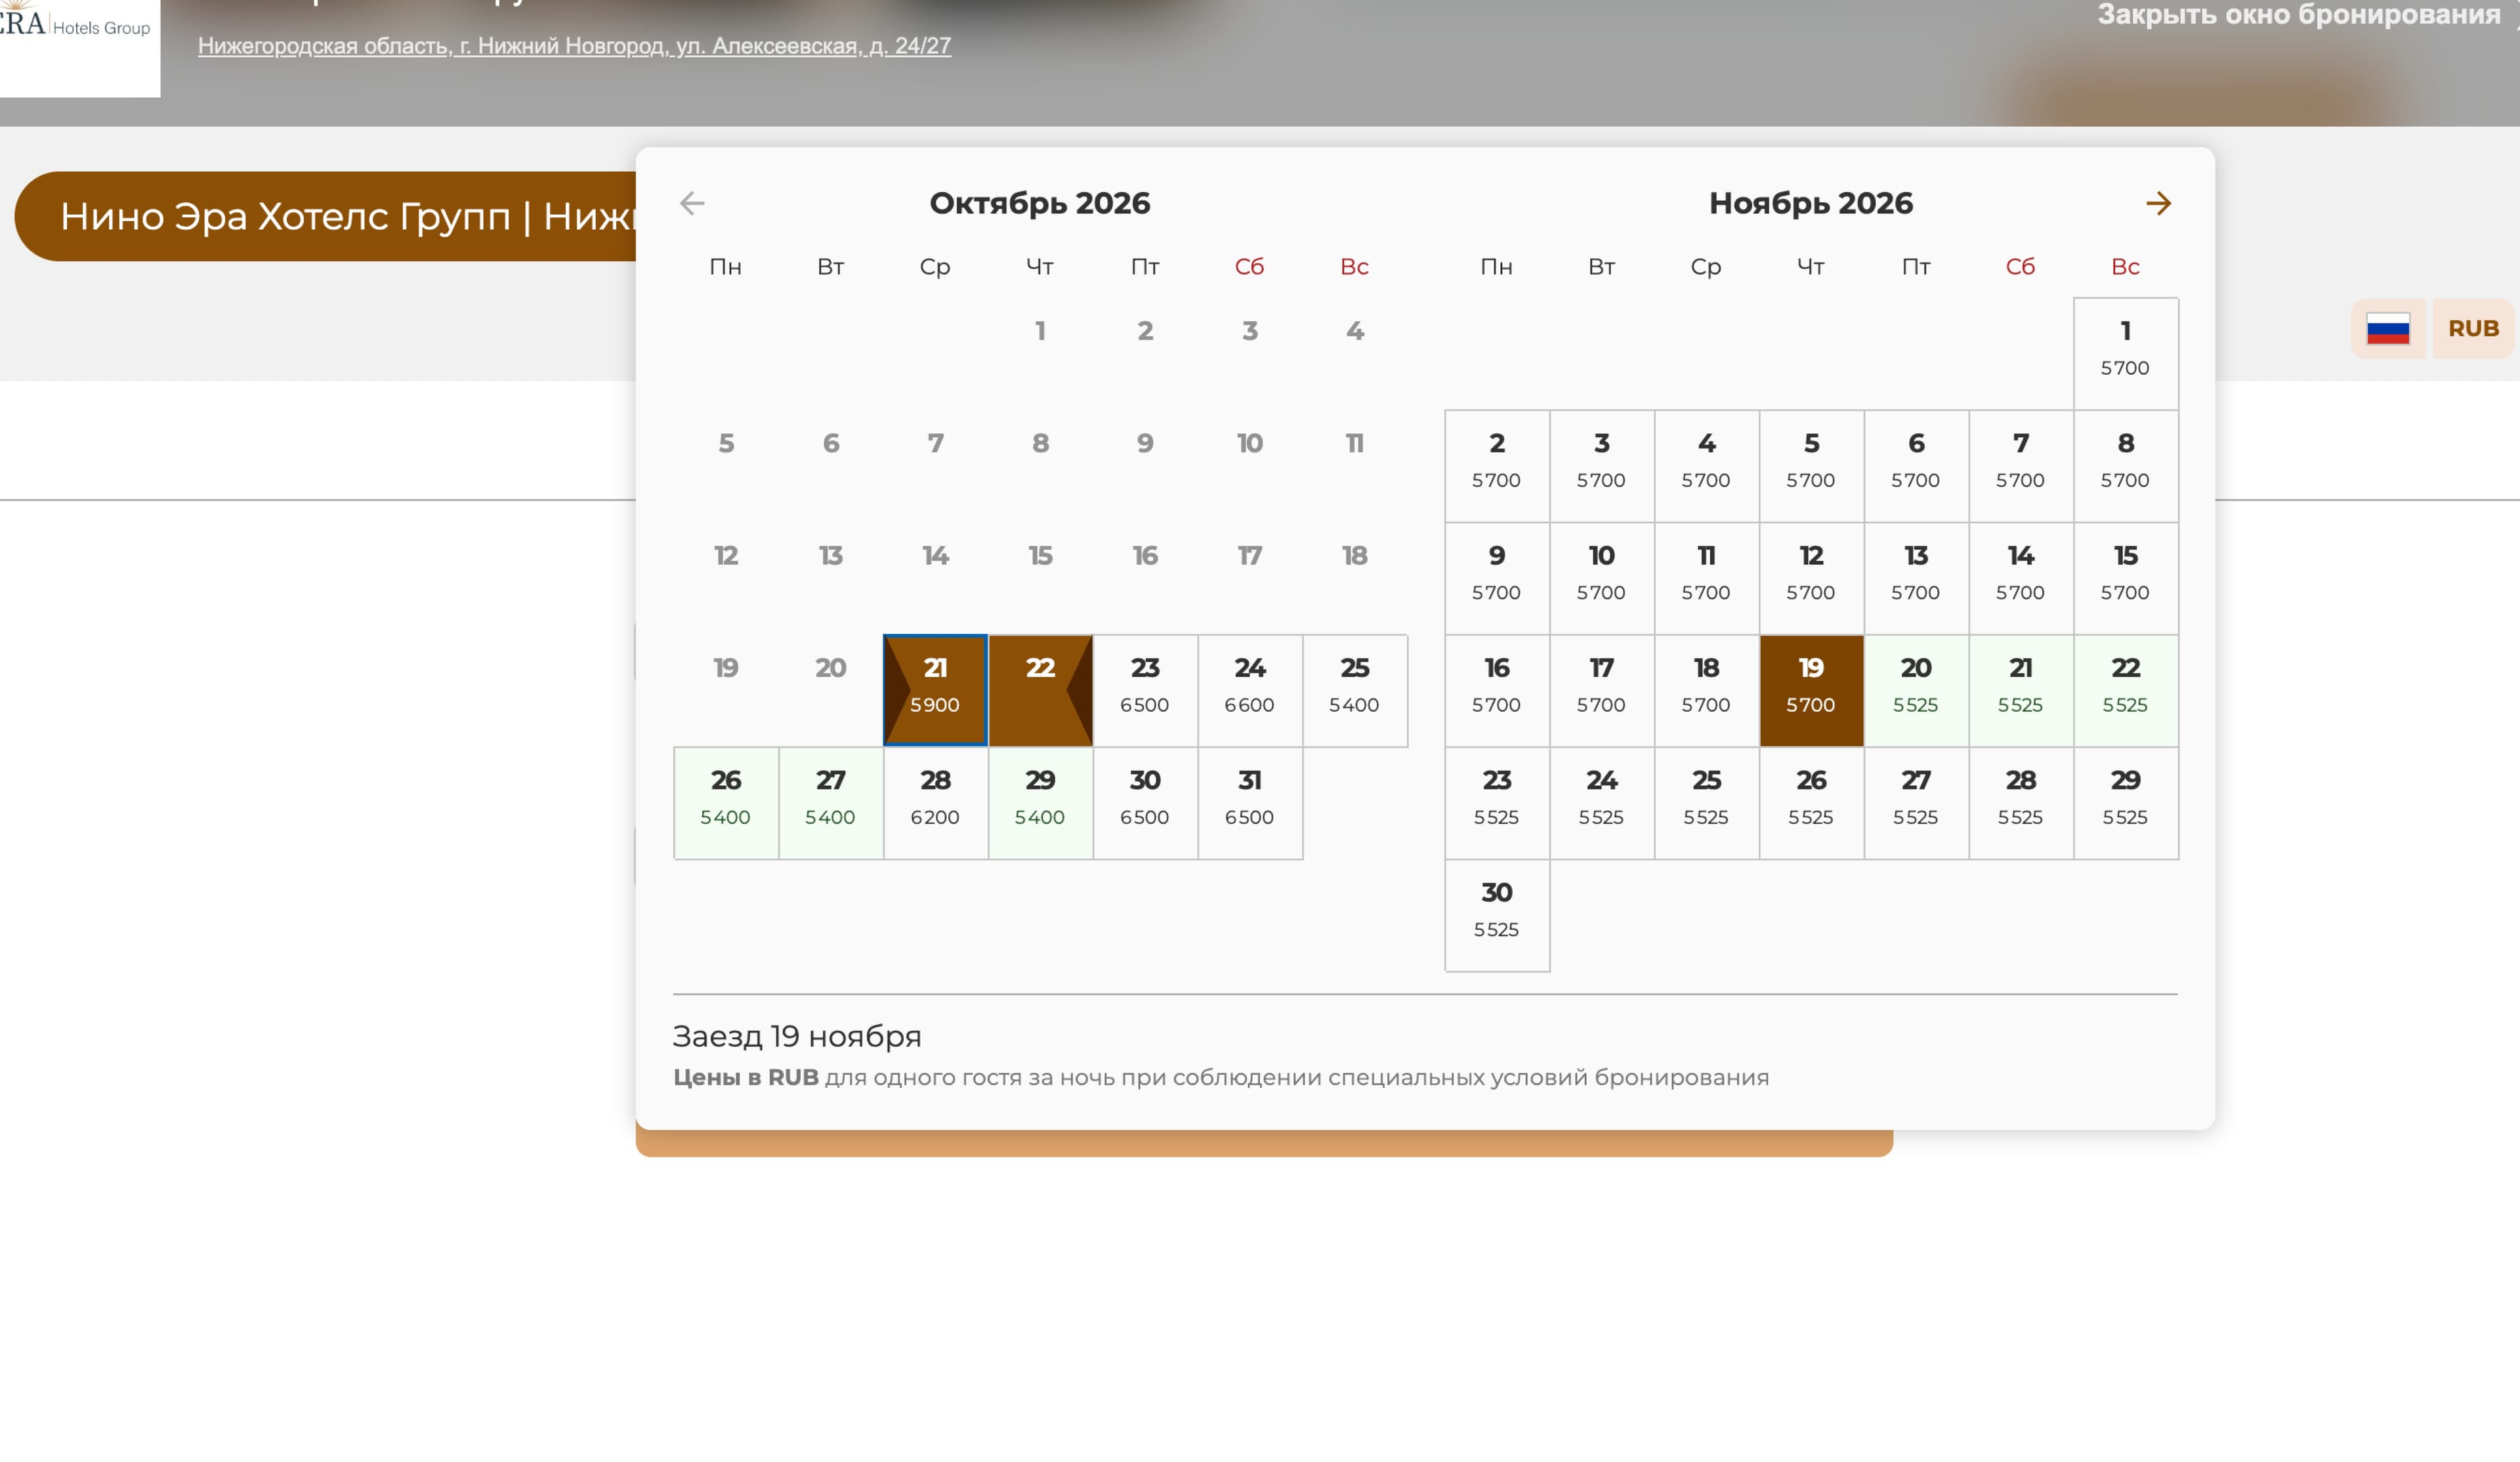The image size is (2520, 1462).
Task: Choose October 26 priced 5400
Action: point(726,802)
